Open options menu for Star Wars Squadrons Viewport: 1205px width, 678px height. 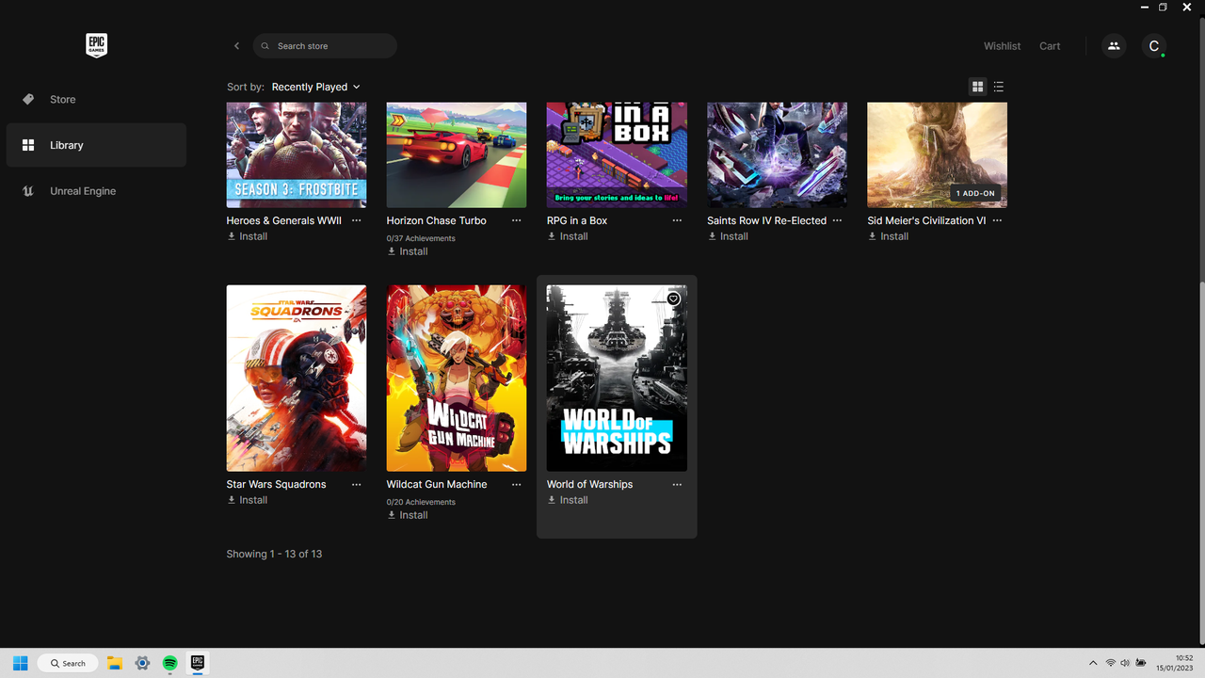coord(356,484)
